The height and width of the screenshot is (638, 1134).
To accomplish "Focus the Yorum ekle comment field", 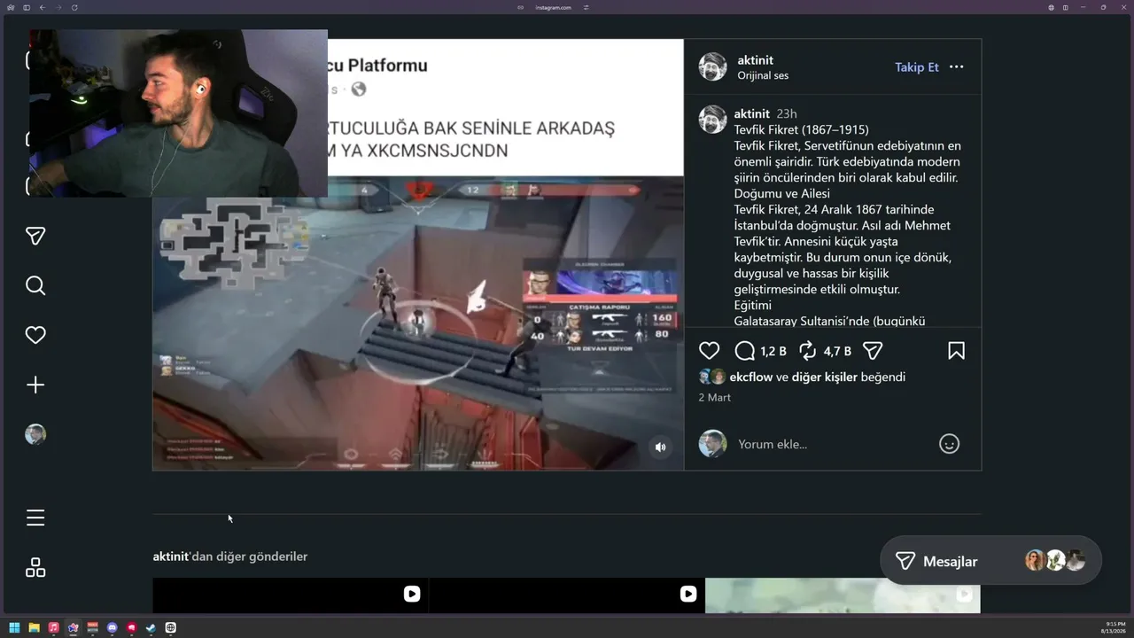I will 833,444.
